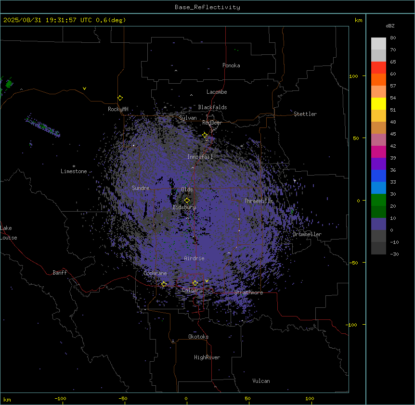415x405 pixels.
Task: Click the Innisfail city label
Action: pyautogui.click(x=200, y=157)
